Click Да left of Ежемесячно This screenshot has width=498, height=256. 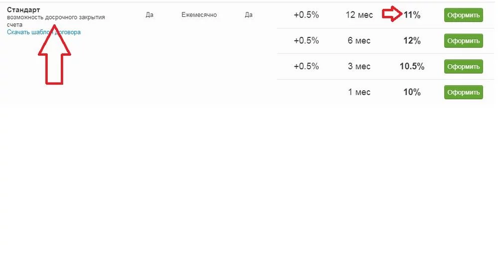(149, 15)
